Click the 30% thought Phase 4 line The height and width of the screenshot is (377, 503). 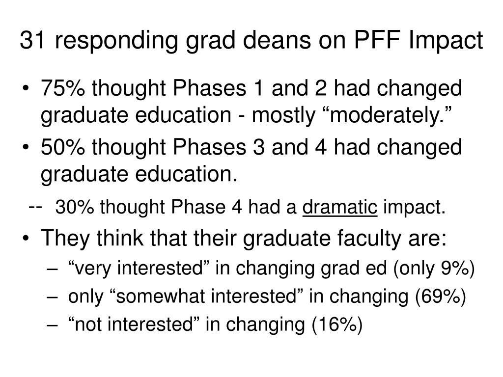point(250,207)
